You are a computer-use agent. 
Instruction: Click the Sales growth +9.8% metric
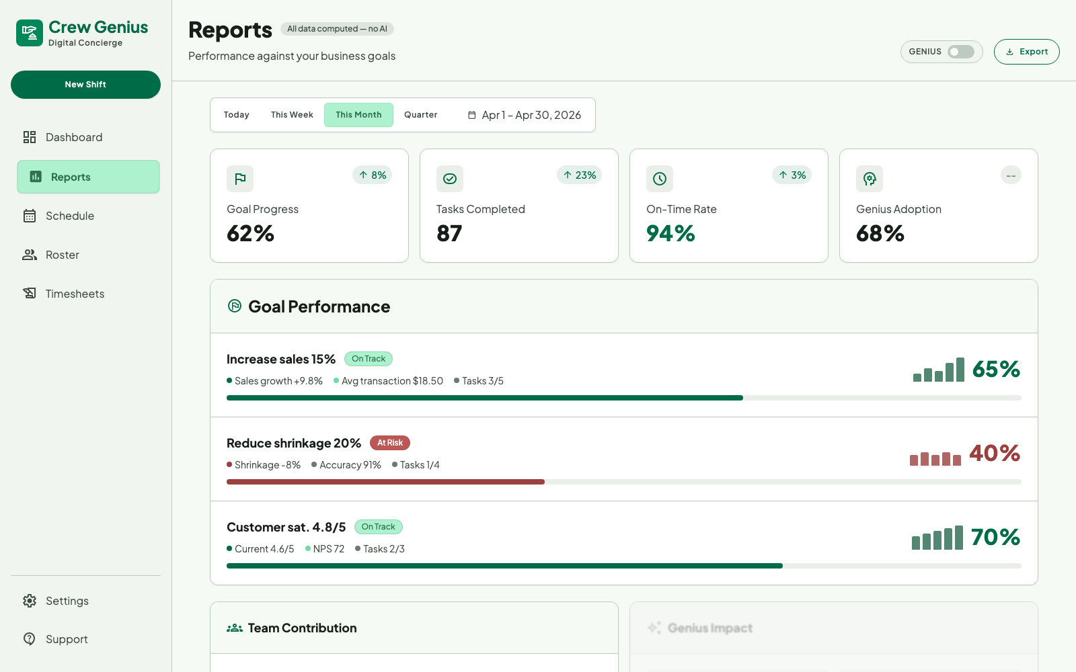(x=274, y=381)
